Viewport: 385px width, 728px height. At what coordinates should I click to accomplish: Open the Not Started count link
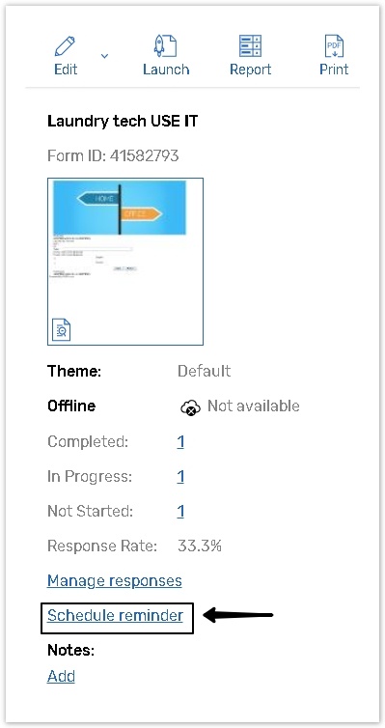pyautogui.click(x=180, y=512)
